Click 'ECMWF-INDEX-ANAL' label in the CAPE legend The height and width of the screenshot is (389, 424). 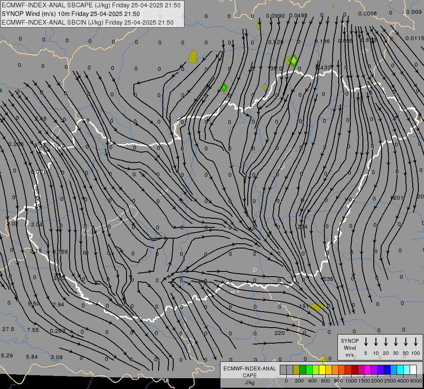[x=249, y=369]
